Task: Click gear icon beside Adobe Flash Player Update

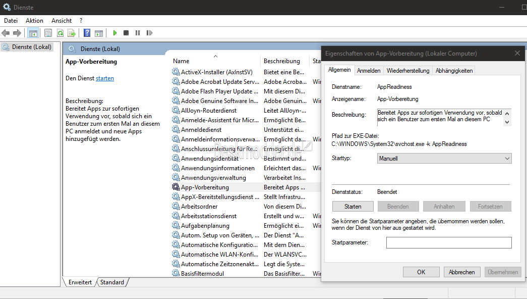Action: [x=175, y=91]
